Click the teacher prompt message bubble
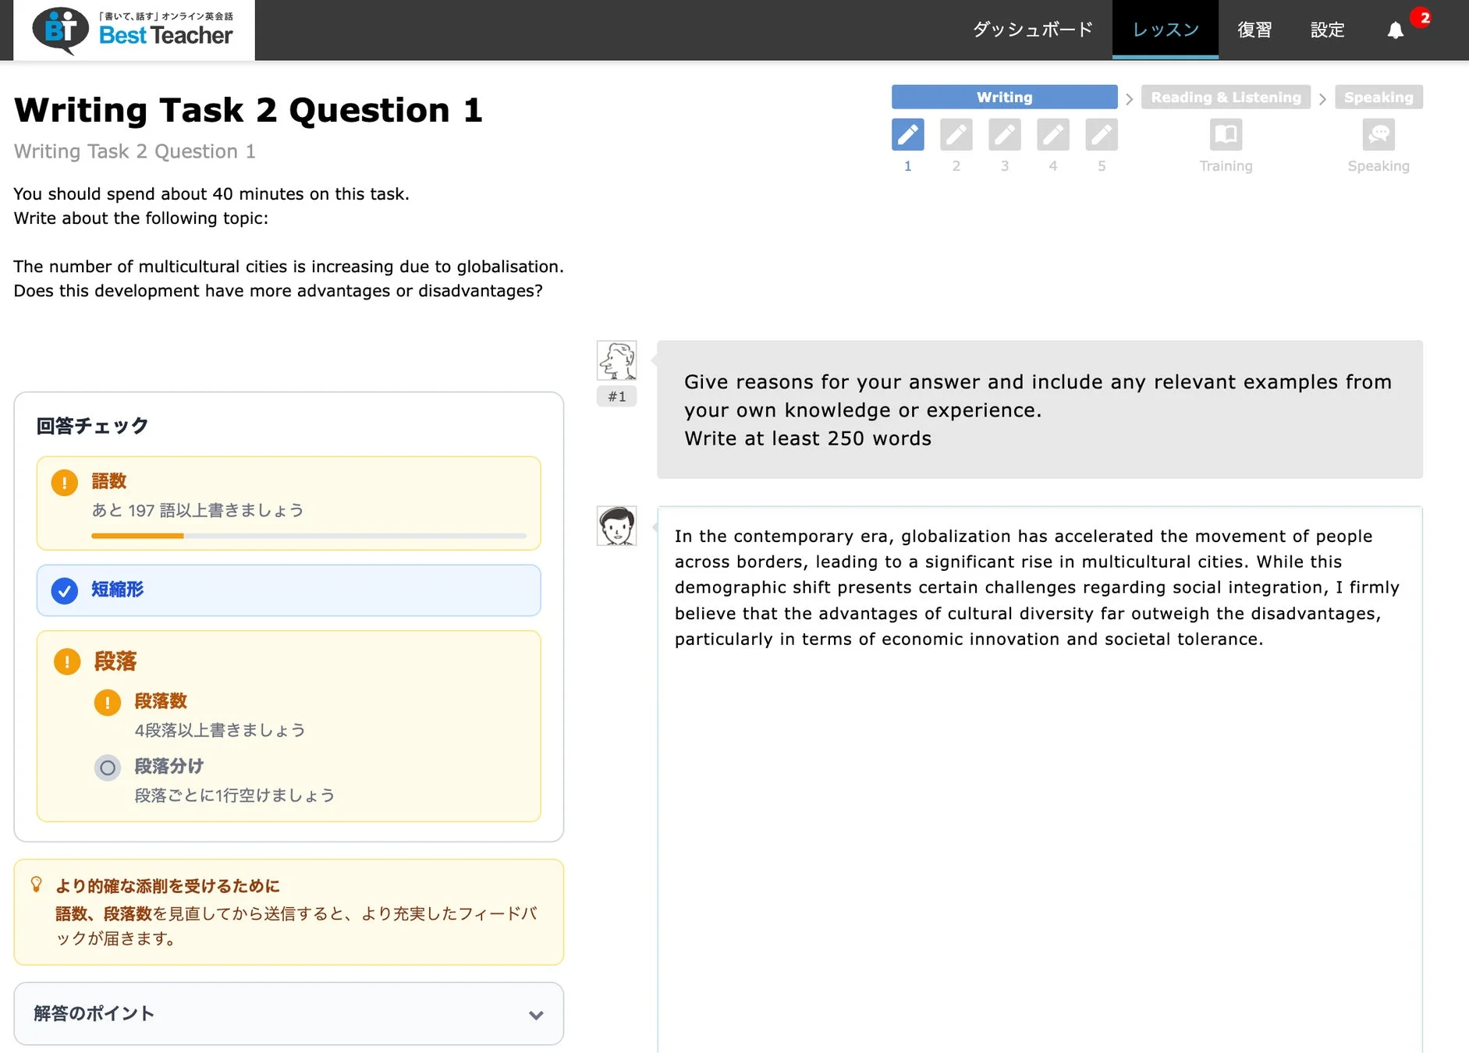 pyautogui.click(x=1040, y=409)
